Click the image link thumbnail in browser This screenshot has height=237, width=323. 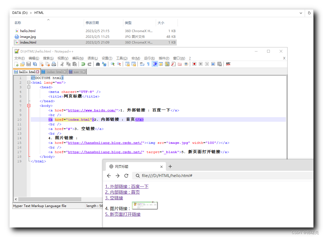pyautogui.click(x=145, y=205)
